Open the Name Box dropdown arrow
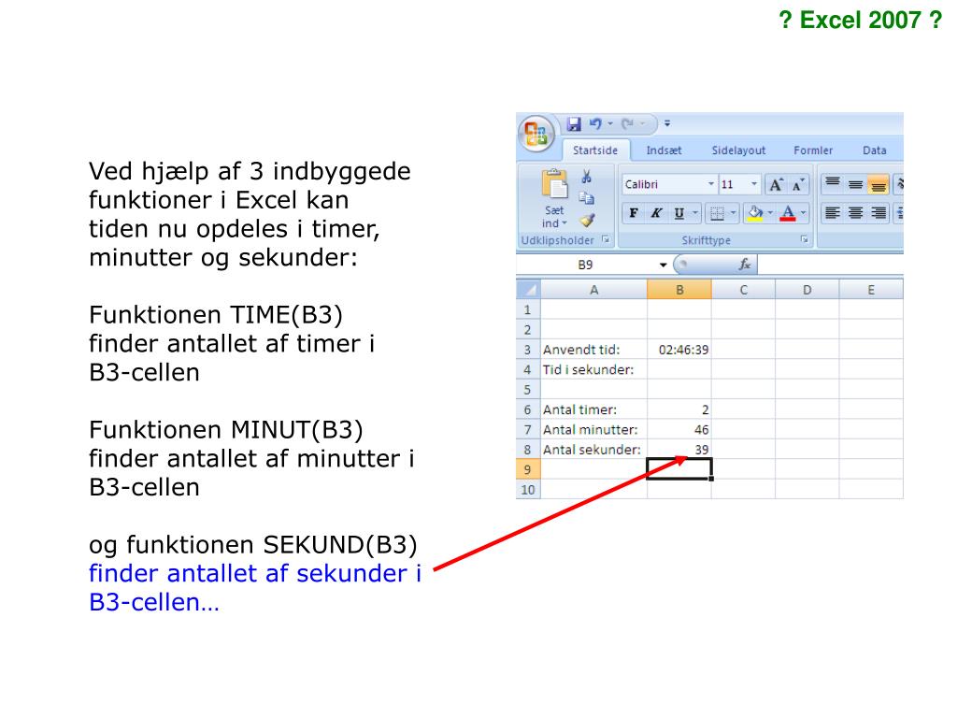This screenshot has width=957, height=718. (x=663, y=265)
